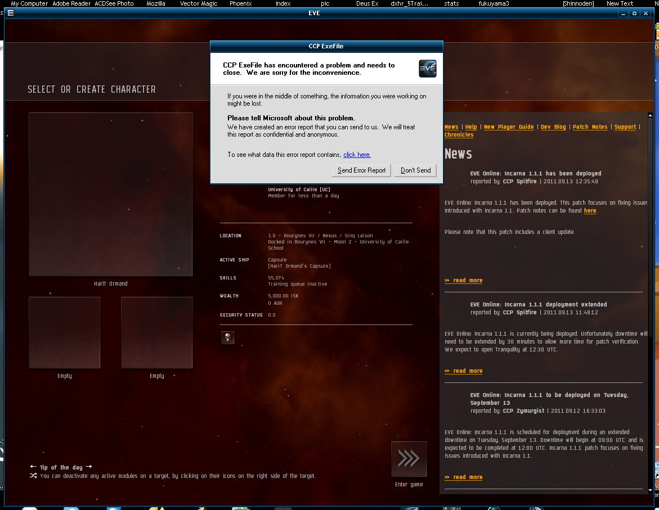Open the News link in the header
The width and height of the screenshot is (659, 510).
[451, 127]
